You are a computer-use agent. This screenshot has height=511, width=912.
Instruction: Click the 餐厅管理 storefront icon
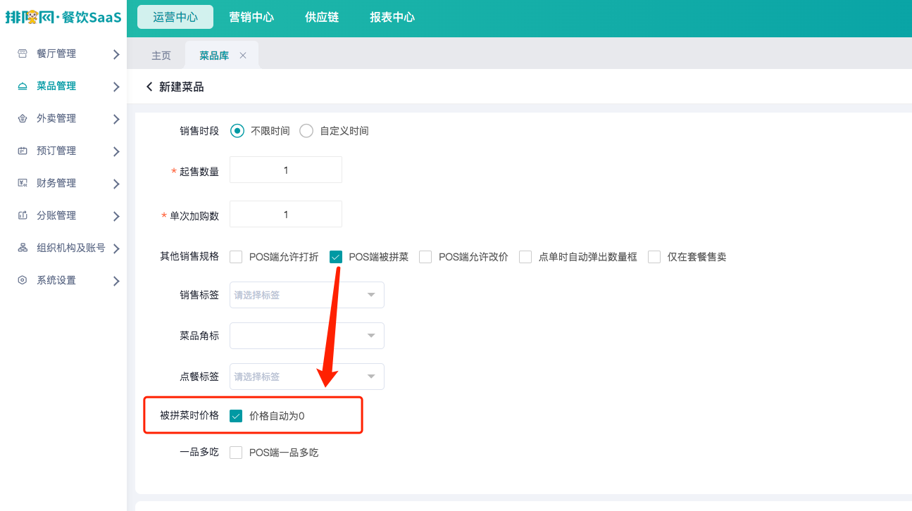pyautogui.click(x=23, y=53)
